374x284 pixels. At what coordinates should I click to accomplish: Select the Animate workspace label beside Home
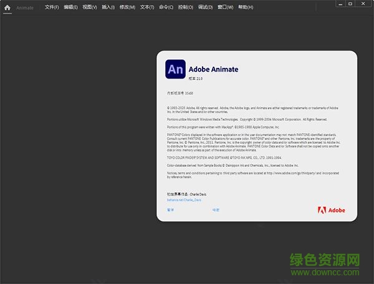25,8
